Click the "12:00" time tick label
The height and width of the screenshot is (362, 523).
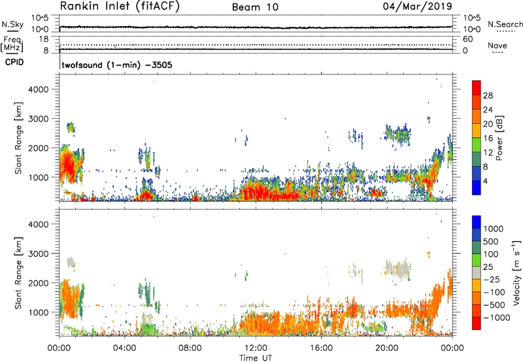(x=256, y=348)
